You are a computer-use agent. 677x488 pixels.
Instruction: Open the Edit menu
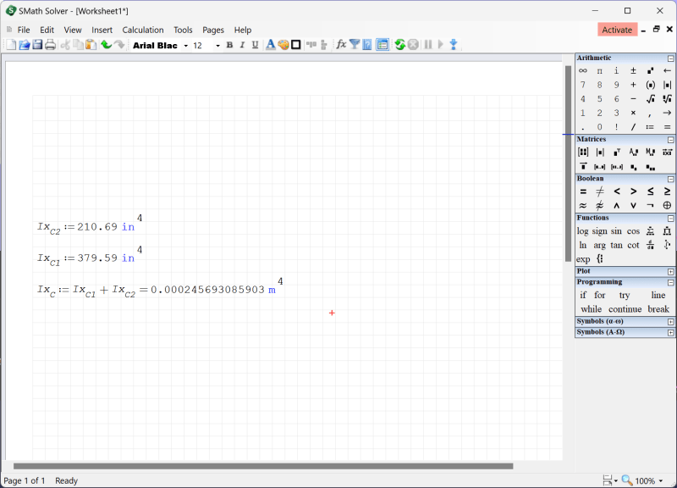point(47,30)
